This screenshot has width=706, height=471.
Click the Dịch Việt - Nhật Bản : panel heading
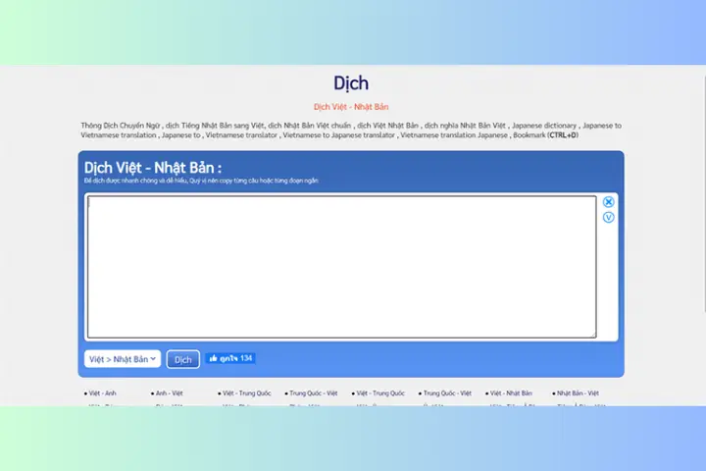click(x=153, y=168)
